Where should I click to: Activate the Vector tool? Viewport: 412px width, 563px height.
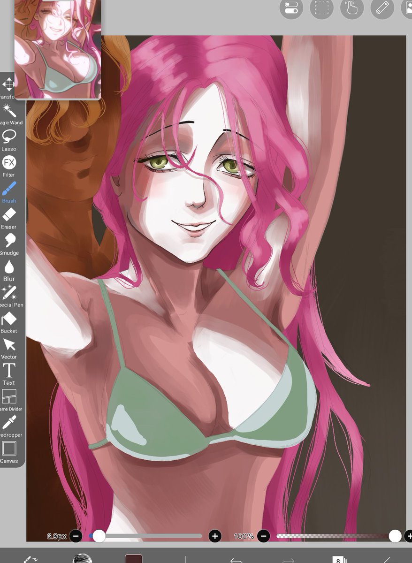(9, 349)
